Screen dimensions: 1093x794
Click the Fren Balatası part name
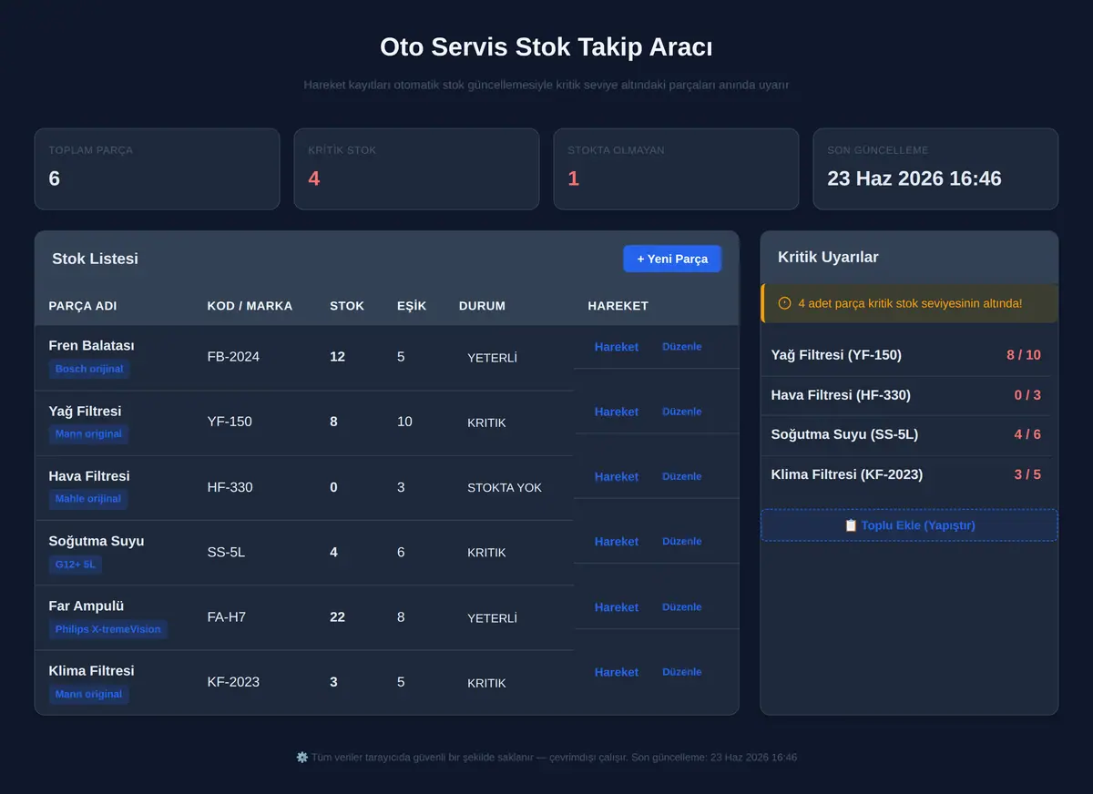click(x=91, y=346)
